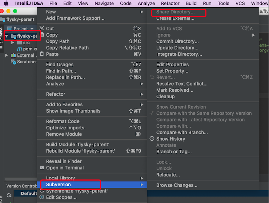The image size is (269, 203).
Task: Click the Open in Terminal icon
Action: tap(42, 167)
